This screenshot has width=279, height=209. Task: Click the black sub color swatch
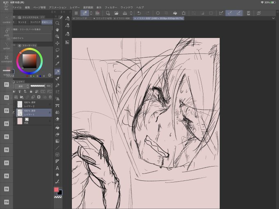click(x=60, y=193)
